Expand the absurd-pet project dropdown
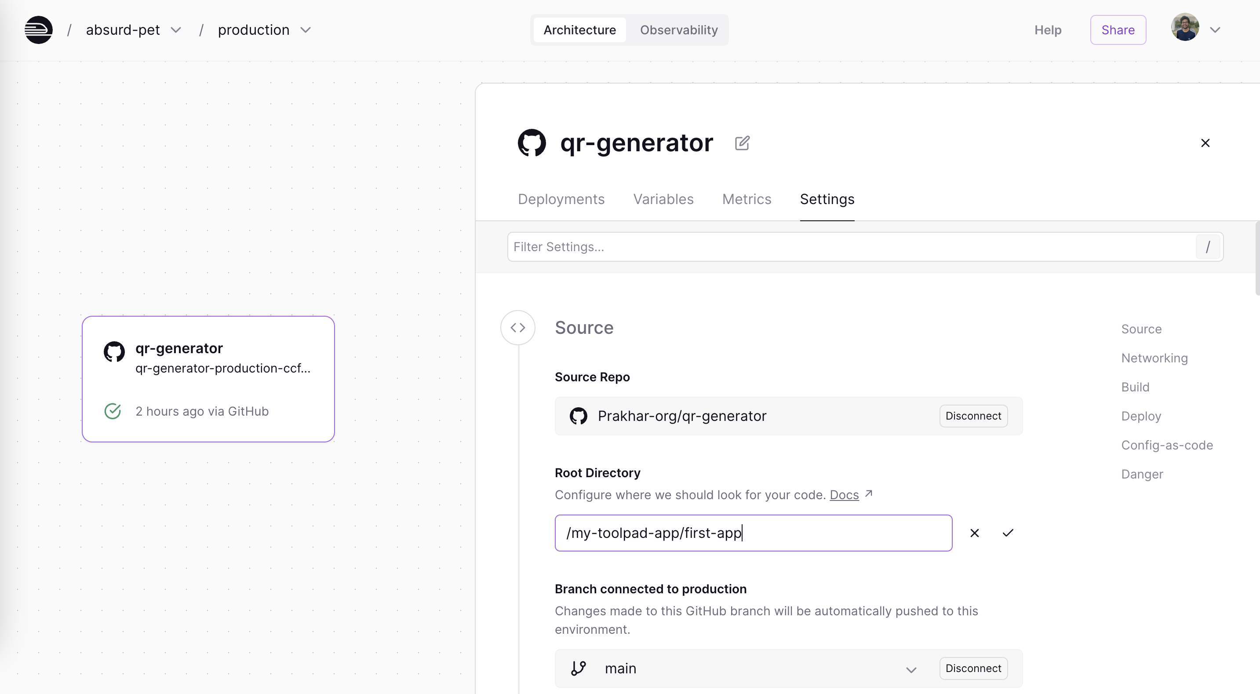 [x=176, y=30]
